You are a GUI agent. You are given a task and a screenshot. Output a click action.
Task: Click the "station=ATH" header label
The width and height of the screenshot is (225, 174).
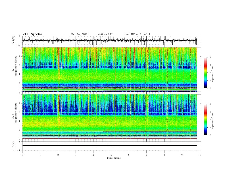pos(105,34)
